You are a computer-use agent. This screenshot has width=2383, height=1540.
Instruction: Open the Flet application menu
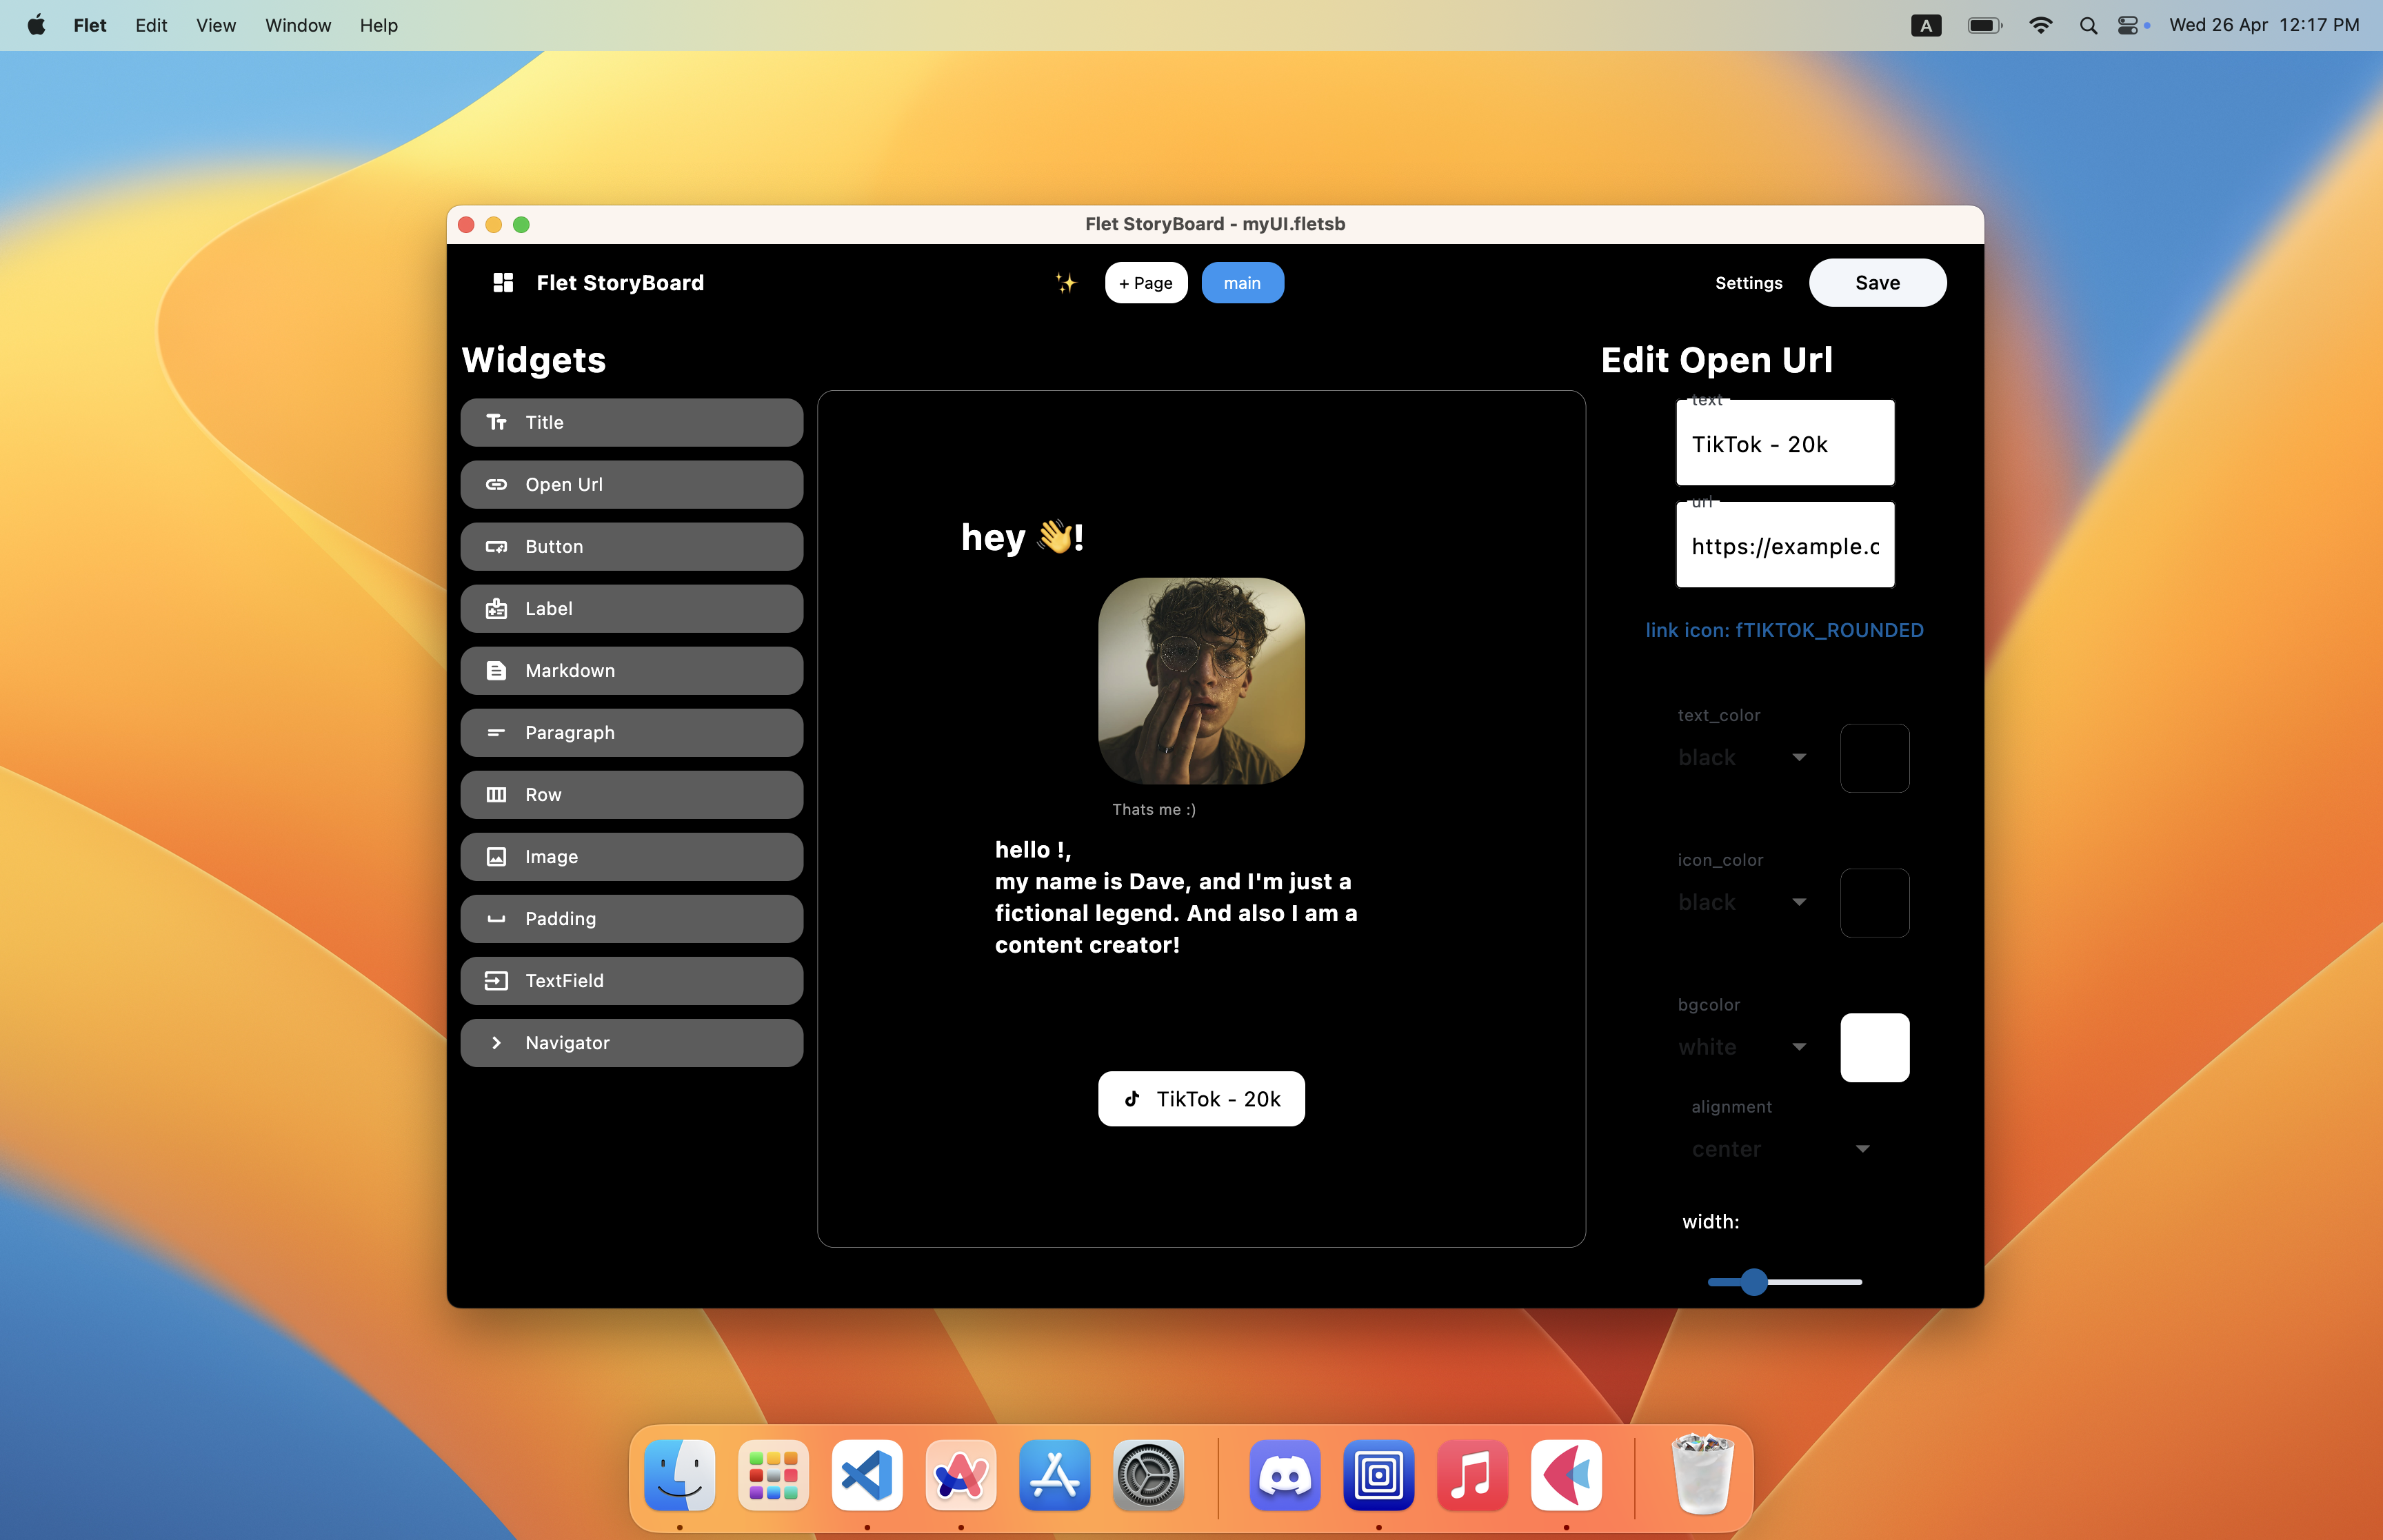pos(90,25)
